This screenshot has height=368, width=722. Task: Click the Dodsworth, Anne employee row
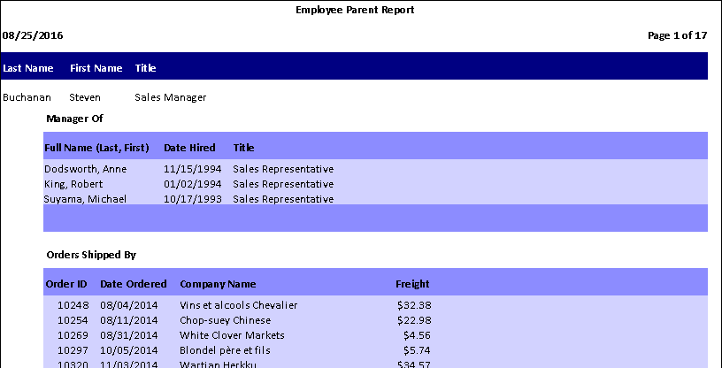pos(86,169)
